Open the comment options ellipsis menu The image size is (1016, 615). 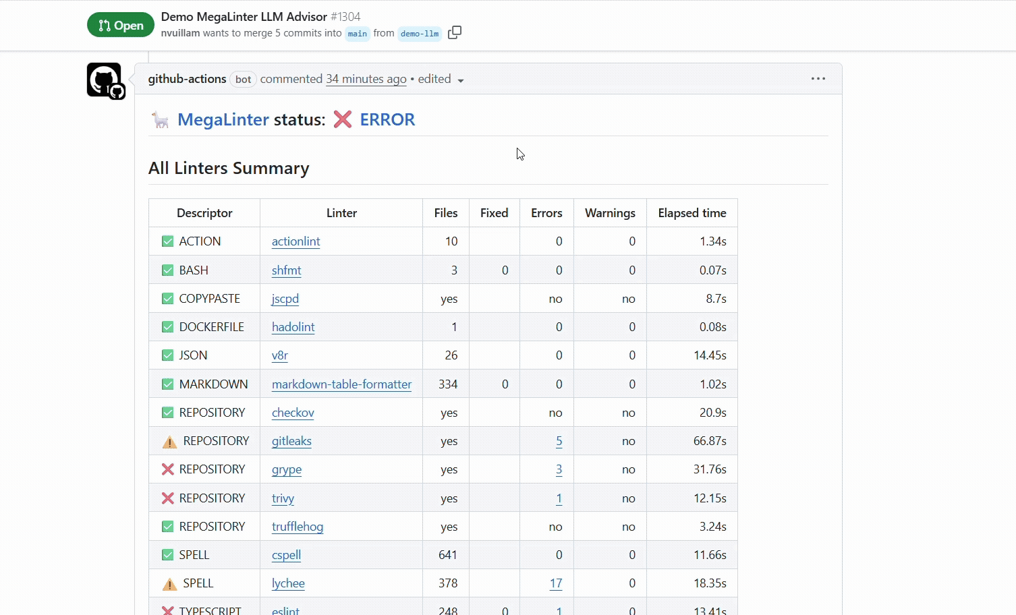(x=818, y=79)
